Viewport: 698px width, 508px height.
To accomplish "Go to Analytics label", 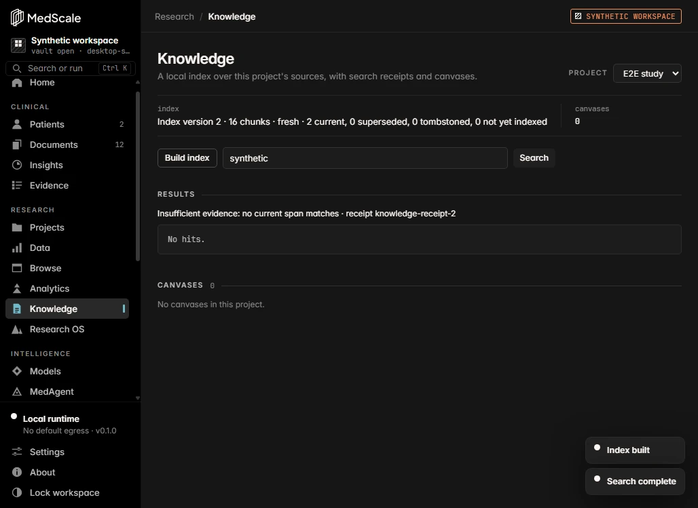I will tap(50, 289).
